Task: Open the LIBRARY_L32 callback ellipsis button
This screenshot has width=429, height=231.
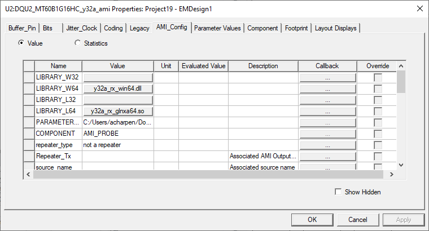Action: tap(328, 100)
